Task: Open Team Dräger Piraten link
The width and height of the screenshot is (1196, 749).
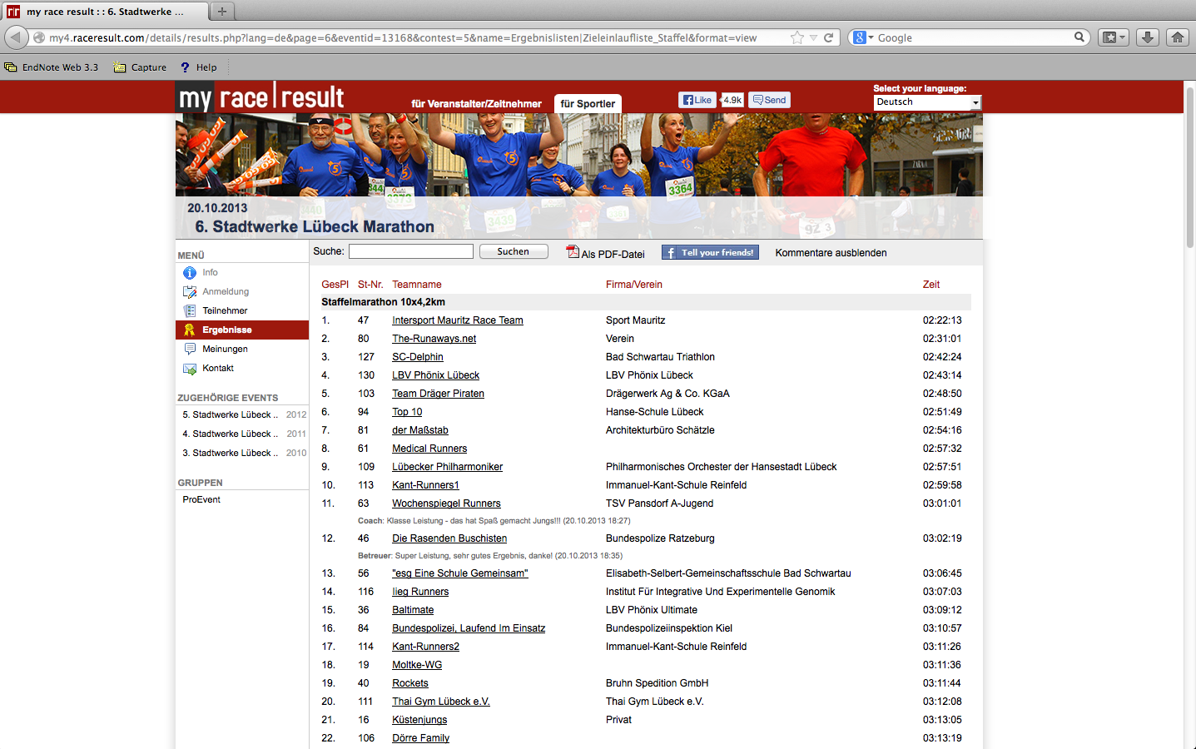Action: point(439,394)
